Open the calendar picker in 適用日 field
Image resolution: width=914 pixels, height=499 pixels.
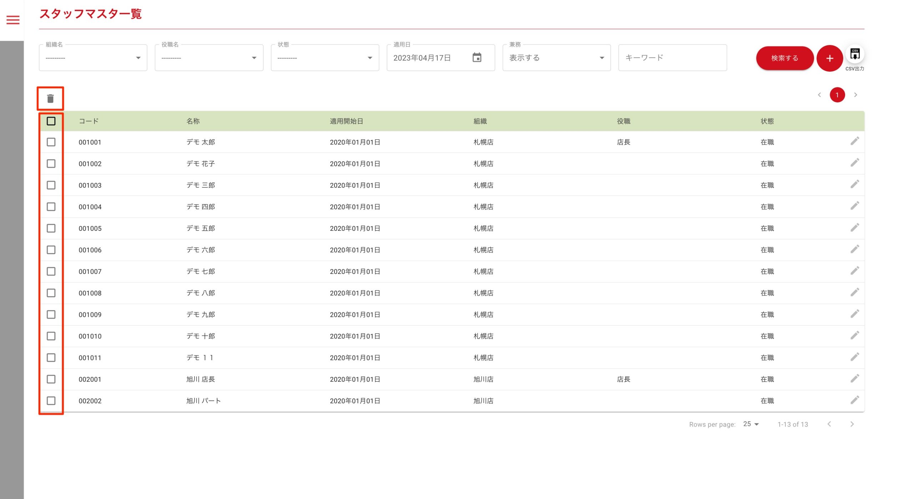point(477,57)
